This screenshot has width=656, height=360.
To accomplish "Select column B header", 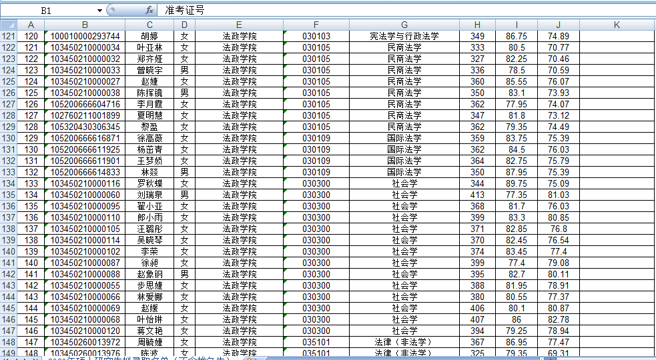I will tap(85, 25).
